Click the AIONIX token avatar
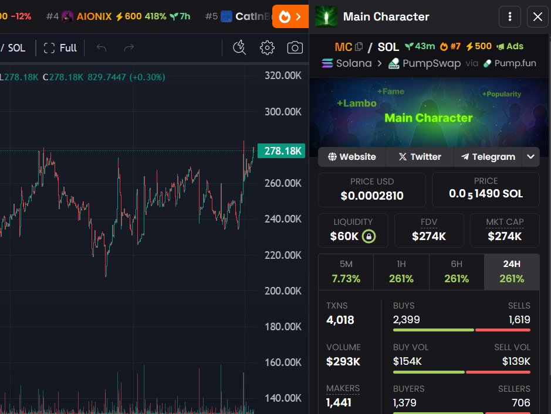 pyautogui.click(x=67, y=16)
